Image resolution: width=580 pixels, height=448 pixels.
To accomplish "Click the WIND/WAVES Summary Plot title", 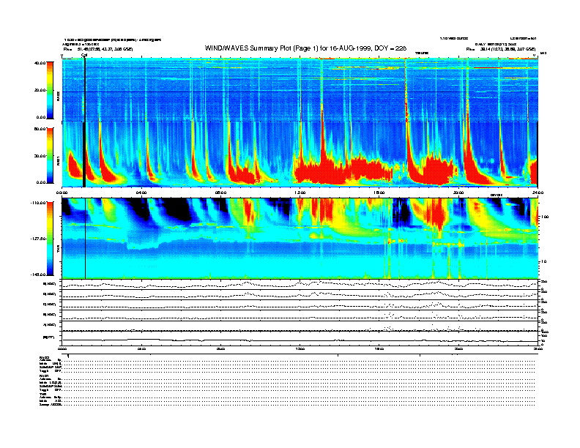I will pos(305,48).
